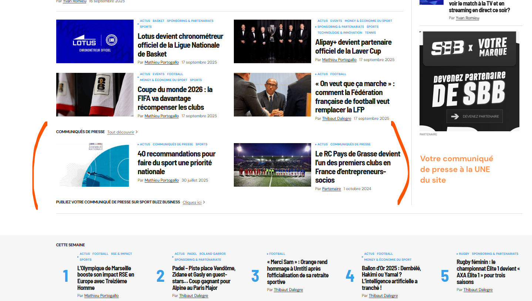Click chevron next to Cliquez ici
Image resolution: width=532 pixels, height=301 pixels.
click(x=204, y=202)
